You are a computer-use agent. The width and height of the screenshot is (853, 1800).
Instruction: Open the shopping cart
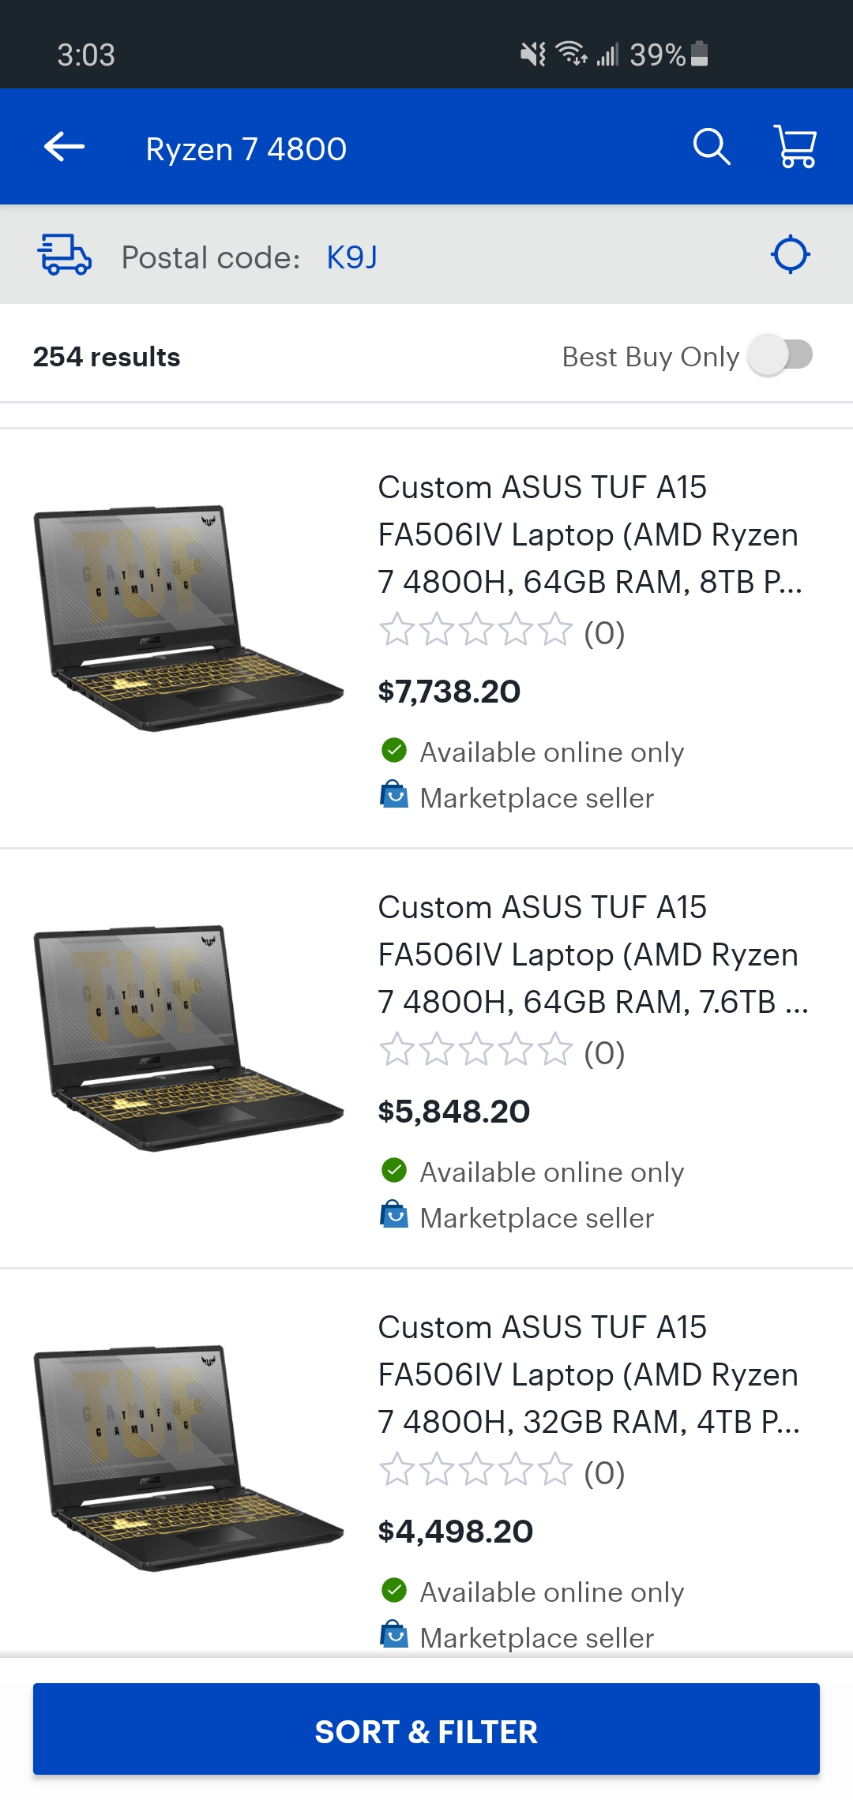tap(794, 147)
